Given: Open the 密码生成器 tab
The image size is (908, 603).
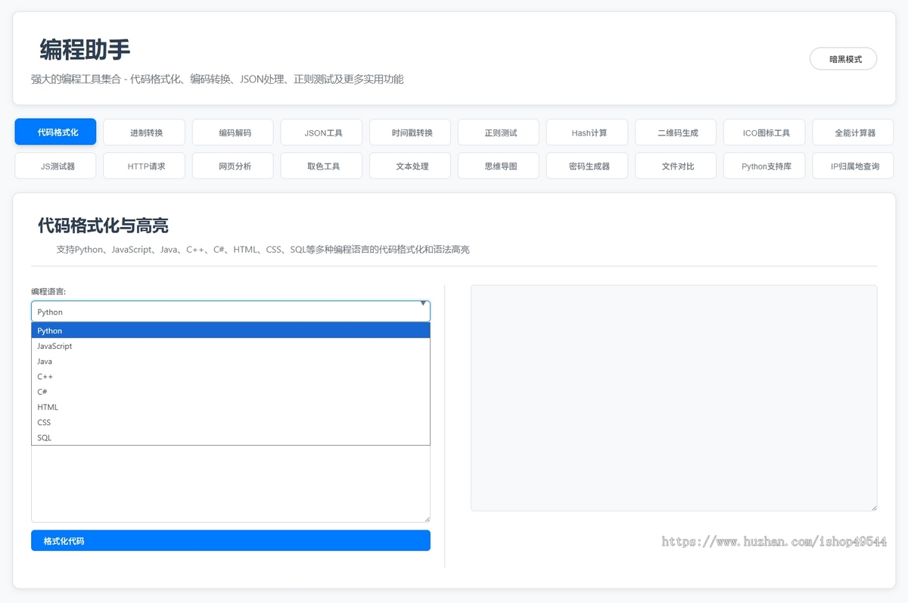Looking at the screenshot, I should 587,166.
